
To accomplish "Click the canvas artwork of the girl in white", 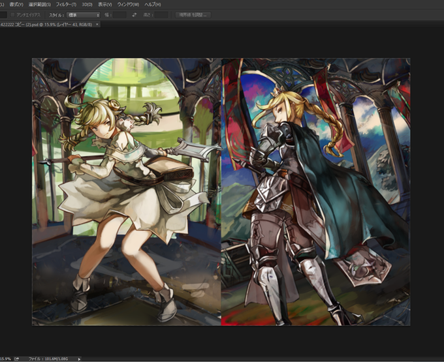I will click(x=126, y=192).
